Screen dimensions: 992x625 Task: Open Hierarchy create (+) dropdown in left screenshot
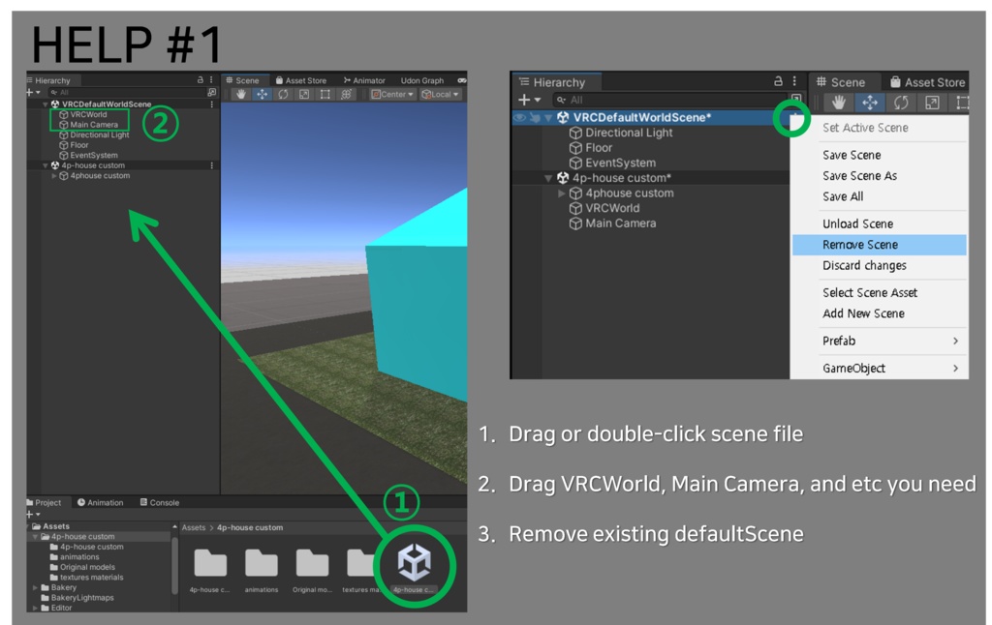(x=33, y=92)
